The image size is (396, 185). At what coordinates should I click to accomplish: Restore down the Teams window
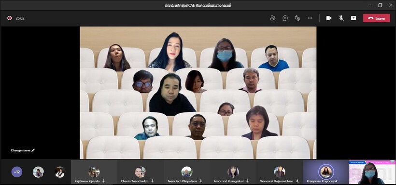click(x=380, y=5)
